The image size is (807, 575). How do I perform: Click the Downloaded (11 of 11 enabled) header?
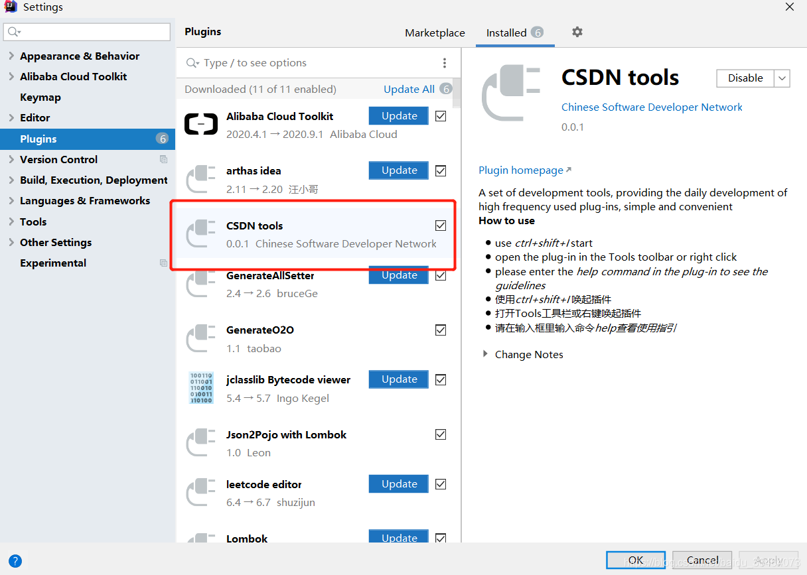click(x=260, y=90)
